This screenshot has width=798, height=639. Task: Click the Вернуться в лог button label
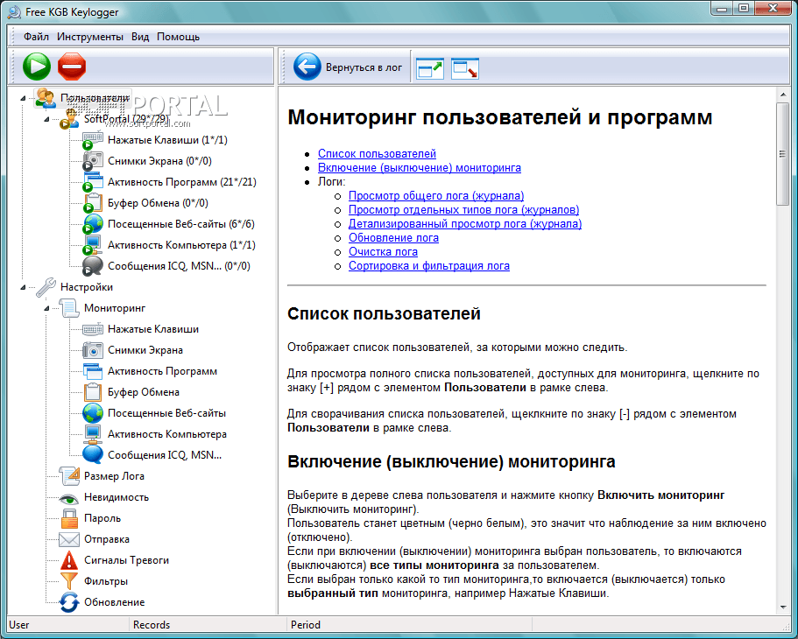coord(364,67)
